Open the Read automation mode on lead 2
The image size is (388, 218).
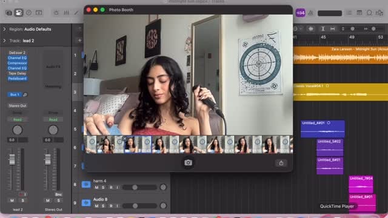point(18,120)
